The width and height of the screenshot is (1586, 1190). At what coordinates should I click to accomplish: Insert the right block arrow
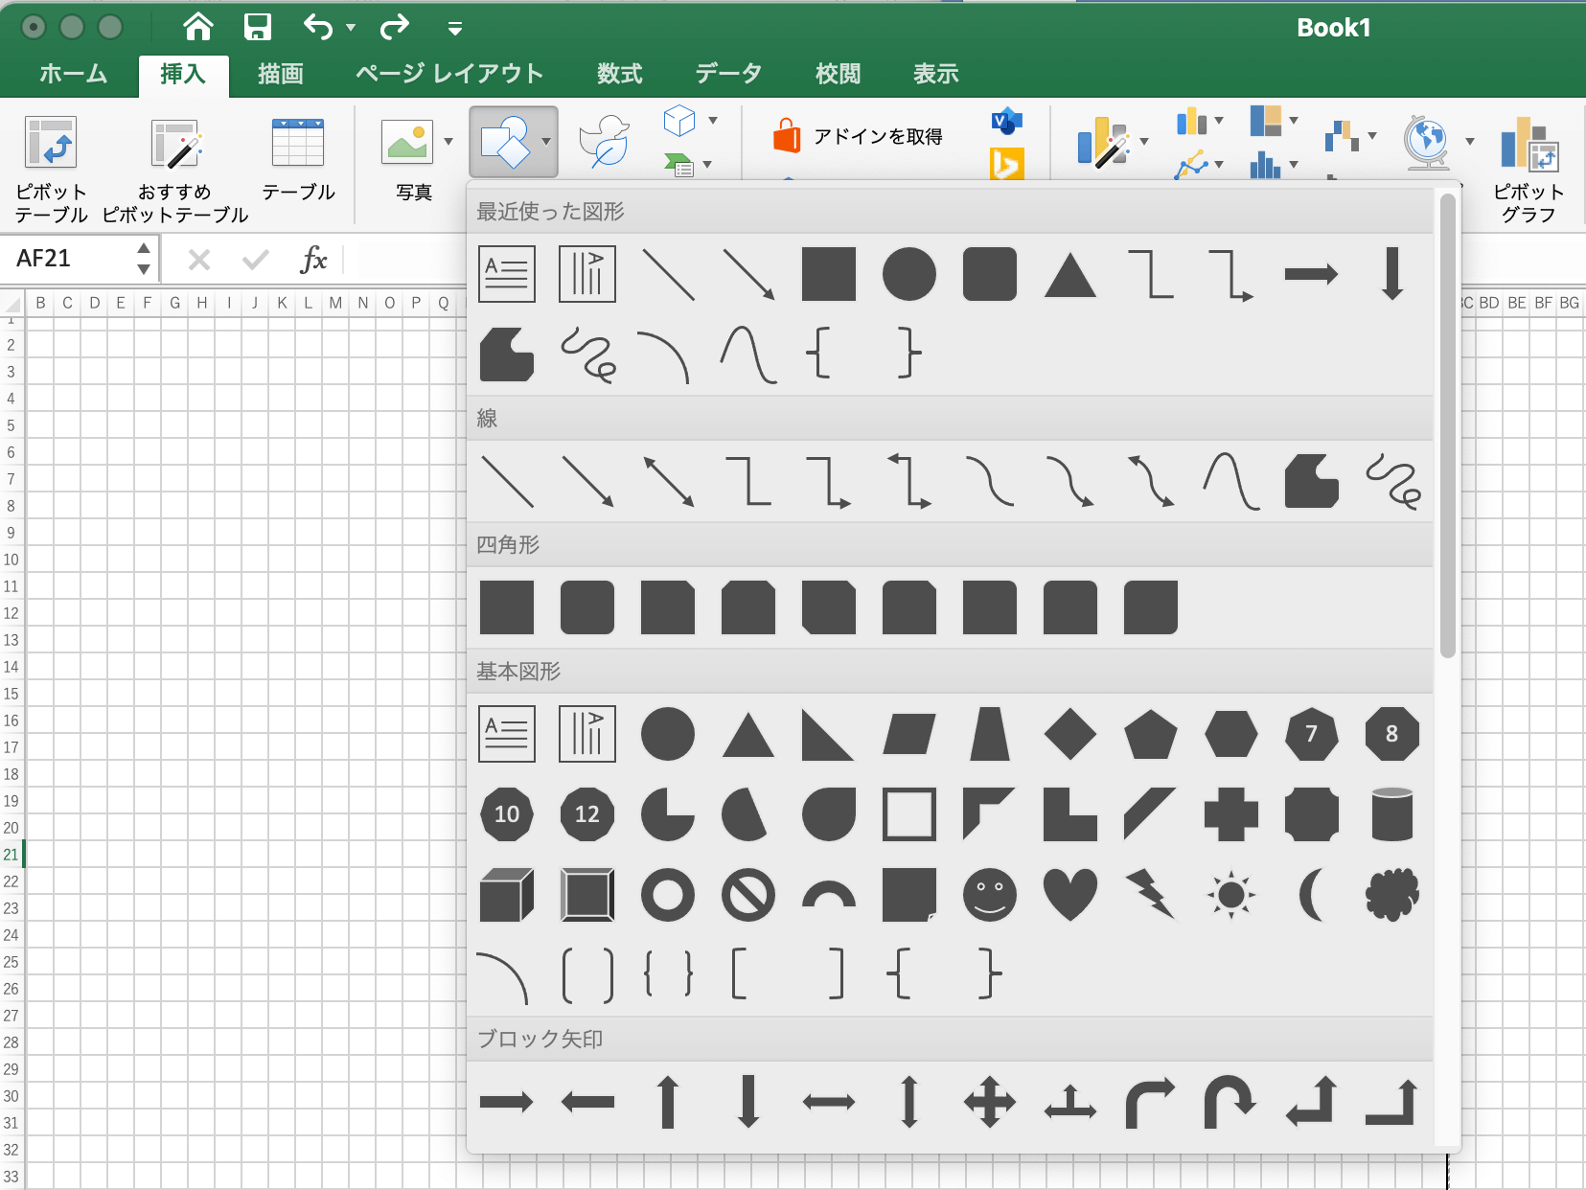point(507,1102)
